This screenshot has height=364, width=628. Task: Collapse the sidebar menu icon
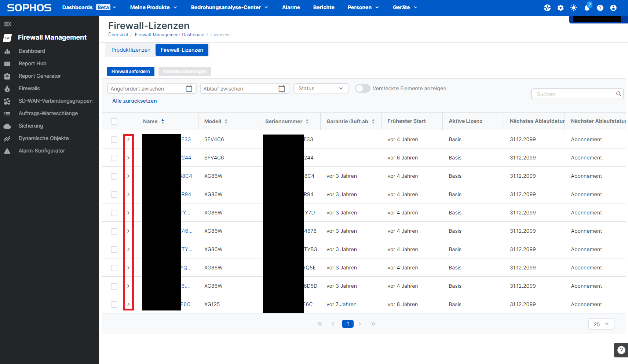click(7, 24)
